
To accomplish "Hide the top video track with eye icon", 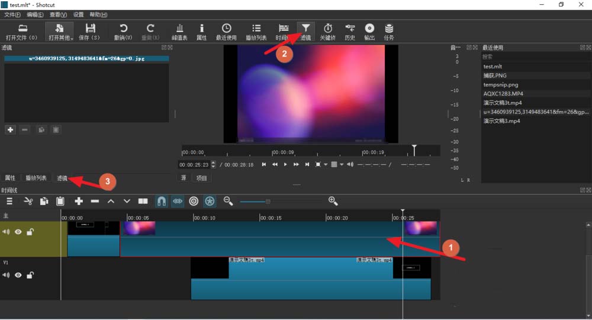I will point(18,232).
